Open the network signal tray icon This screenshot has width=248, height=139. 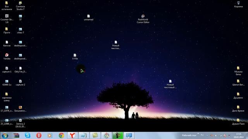pyautogui.click(x=220, y=136)
